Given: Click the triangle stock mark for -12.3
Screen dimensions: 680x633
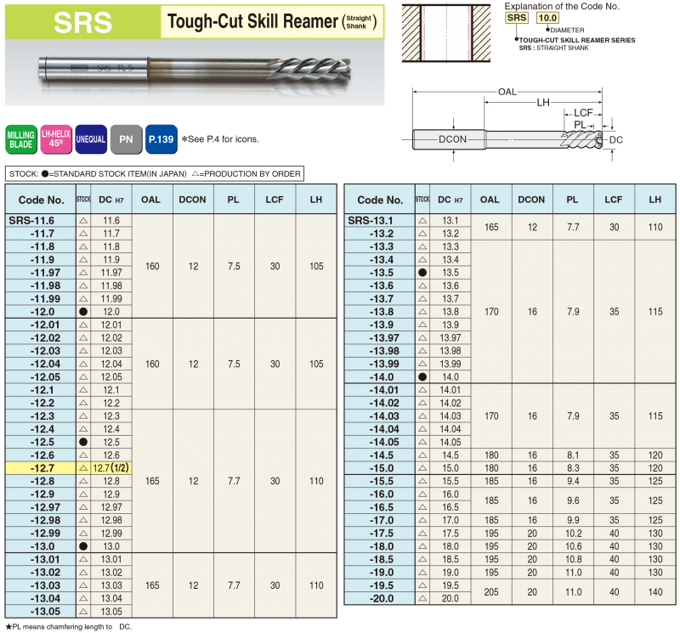Looking at the screenshot, I should click(83, 416).
